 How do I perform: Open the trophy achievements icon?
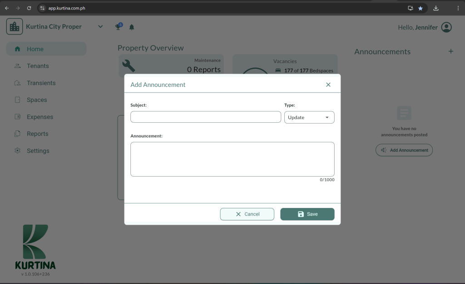(x=118, y=27)
